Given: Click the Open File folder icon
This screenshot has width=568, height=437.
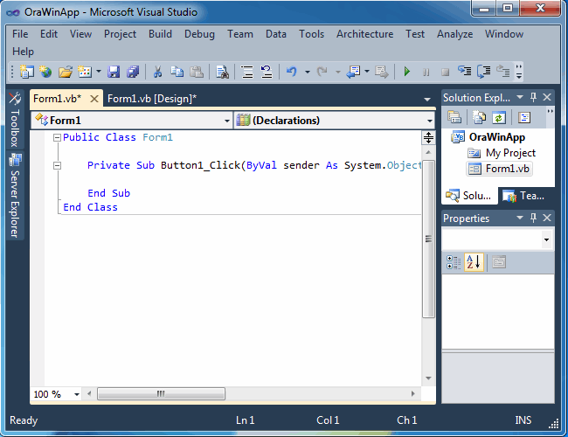Looking at the screenshot, I should [66, 72].
